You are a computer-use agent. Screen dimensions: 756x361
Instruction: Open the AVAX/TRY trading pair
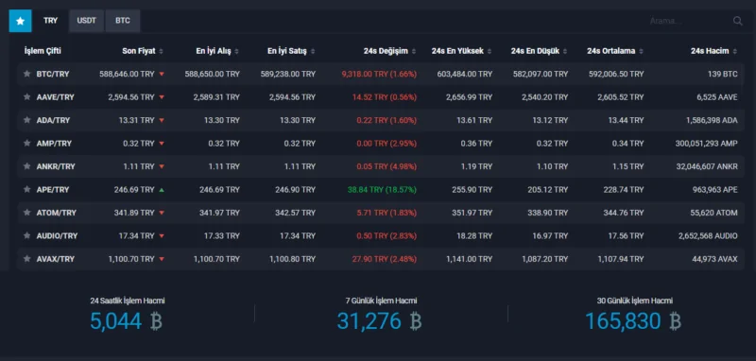click(56, 259)
